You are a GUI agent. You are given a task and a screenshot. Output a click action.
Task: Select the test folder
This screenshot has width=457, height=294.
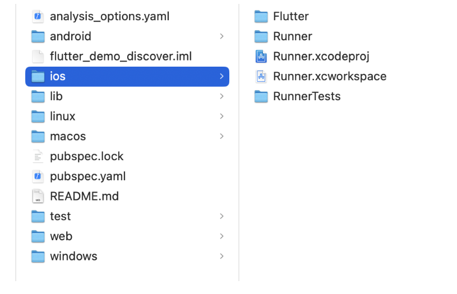click(60, 216)
